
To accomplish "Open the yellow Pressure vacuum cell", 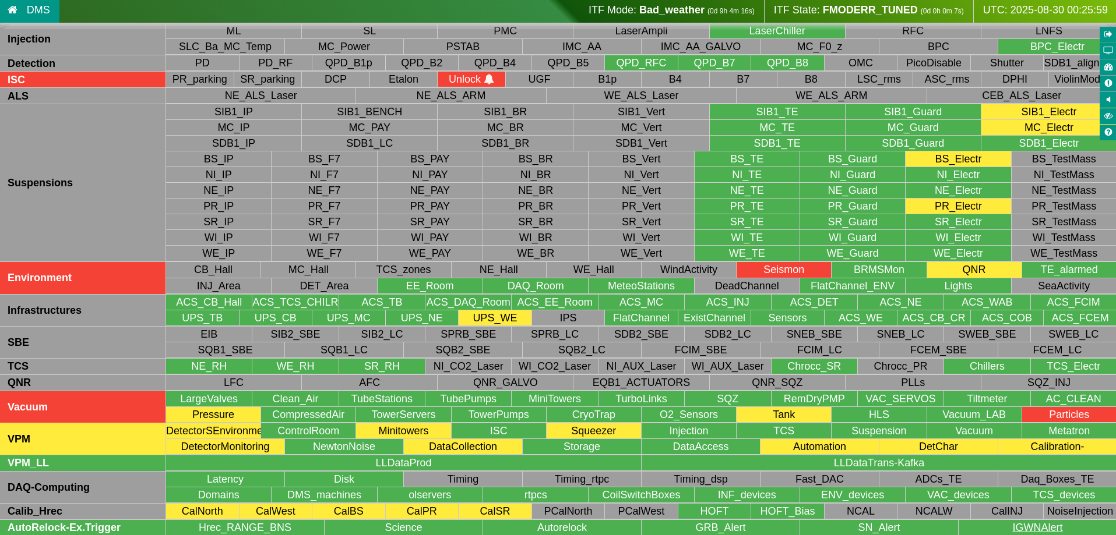I will pyautogui.click(x=213, y=414).
